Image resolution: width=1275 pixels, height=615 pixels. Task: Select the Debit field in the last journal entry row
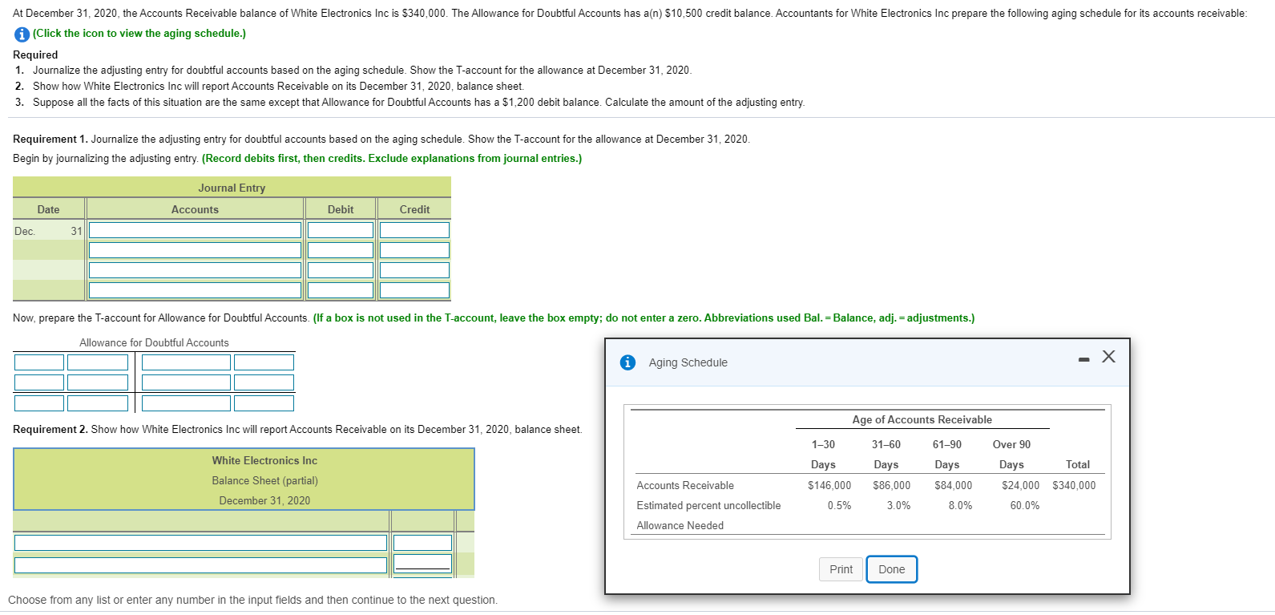(x=341, y=290)
